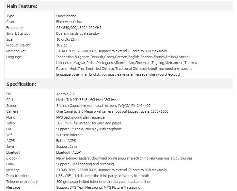Screen dimensions: 237x191
Task: Click the 'Bluetooth A2DP' value
Action: tap(69, 152)
